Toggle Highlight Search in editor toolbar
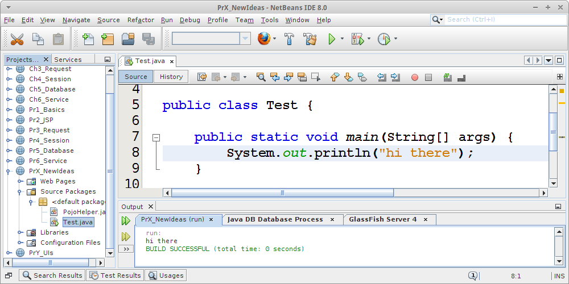Viewport: 569px width, 284px height. [x=302, y=77]
